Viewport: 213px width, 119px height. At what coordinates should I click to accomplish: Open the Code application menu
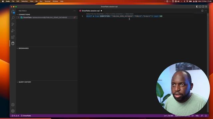coord(8,1)
